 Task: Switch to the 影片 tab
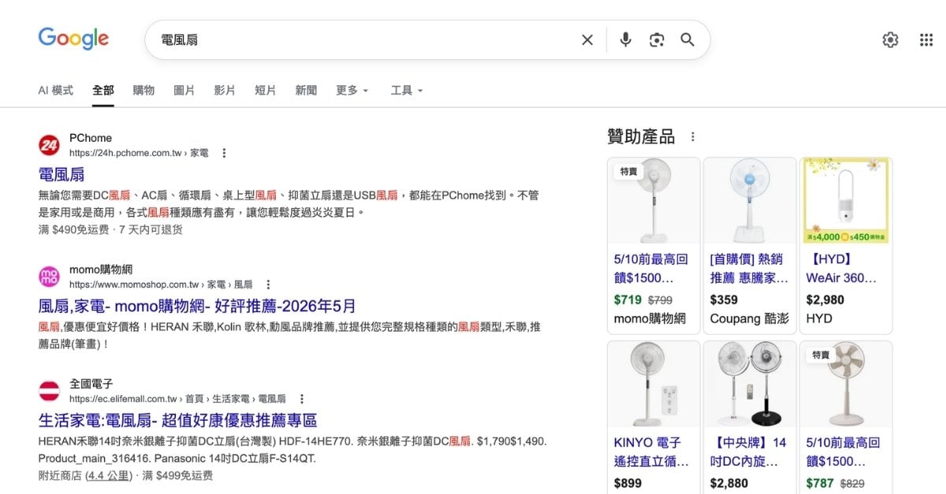pyautogui.click(x=225, y=91)
